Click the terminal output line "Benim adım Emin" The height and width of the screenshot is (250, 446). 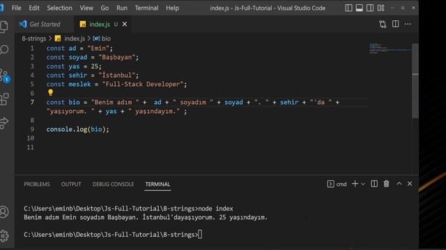146,217
